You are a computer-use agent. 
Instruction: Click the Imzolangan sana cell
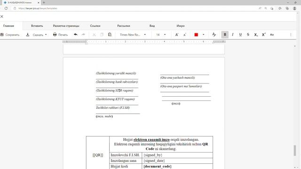tap(126, 161)
